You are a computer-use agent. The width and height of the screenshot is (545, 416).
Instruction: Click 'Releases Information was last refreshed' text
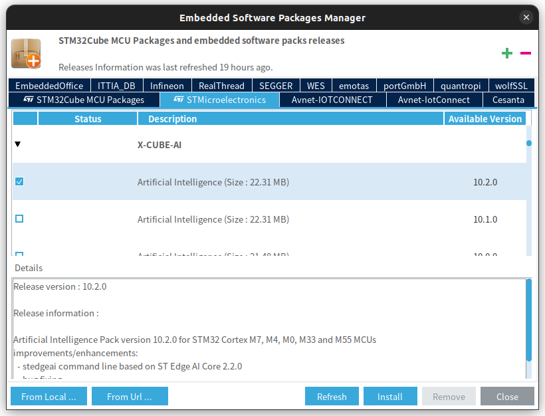tap(165, 67)
